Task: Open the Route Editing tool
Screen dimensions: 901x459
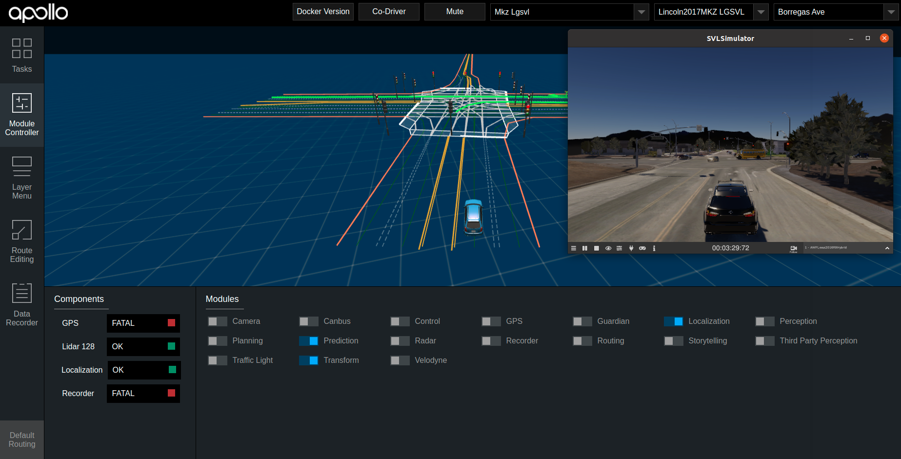Action: 22,241
